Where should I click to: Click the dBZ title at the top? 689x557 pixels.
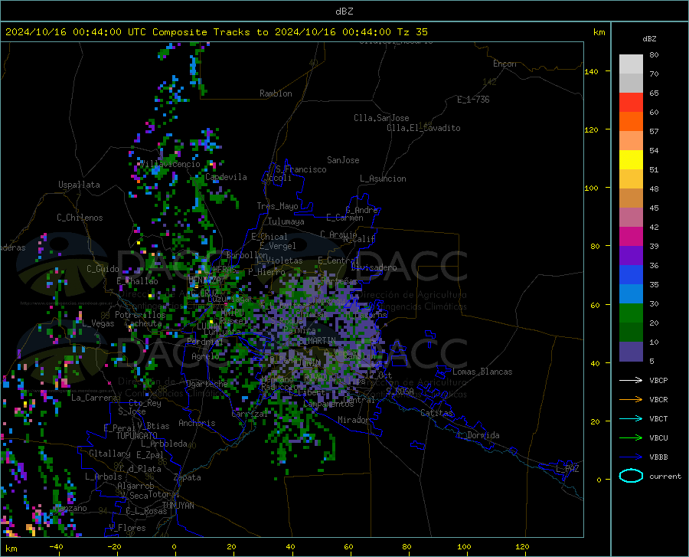344,11
